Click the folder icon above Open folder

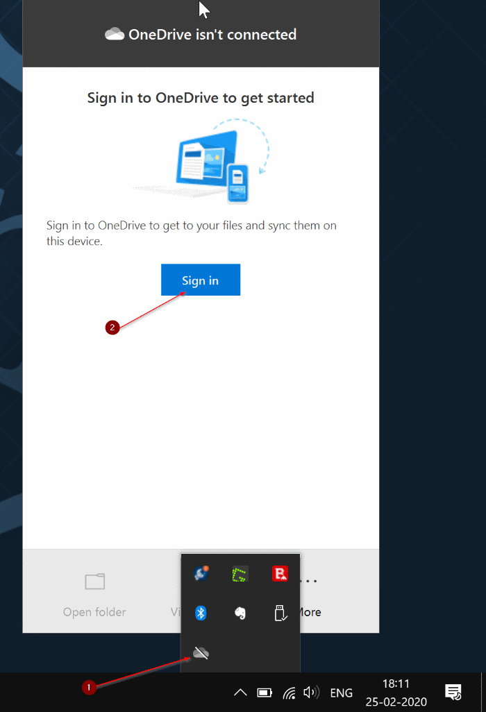(x=95, y=582)
